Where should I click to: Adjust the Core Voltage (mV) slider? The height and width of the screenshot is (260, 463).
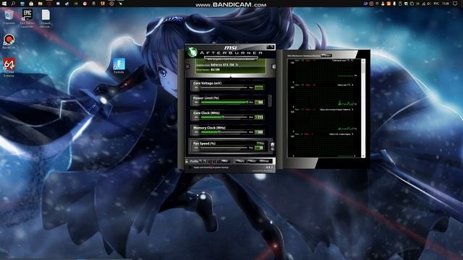[x=224, y=87]
